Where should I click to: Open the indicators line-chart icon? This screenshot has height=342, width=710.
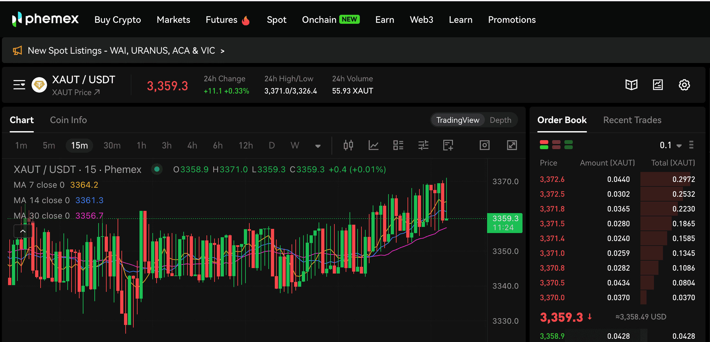point(373,145)
